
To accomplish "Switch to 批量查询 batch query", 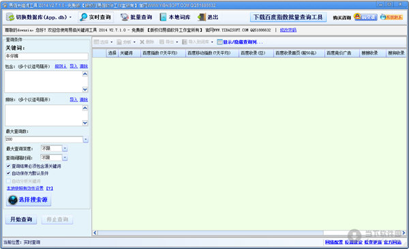I will coord(136,17).
